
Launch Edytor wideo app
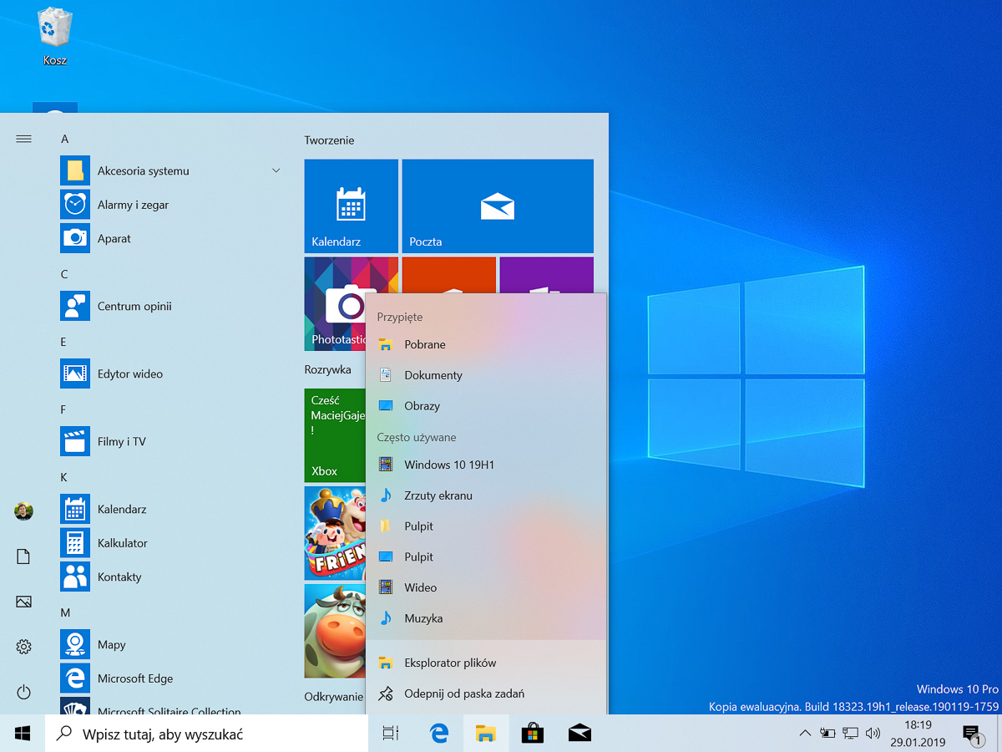point(171,373)
